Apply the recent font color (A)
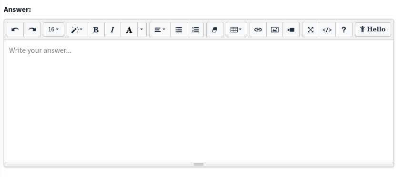 point(129,29)
